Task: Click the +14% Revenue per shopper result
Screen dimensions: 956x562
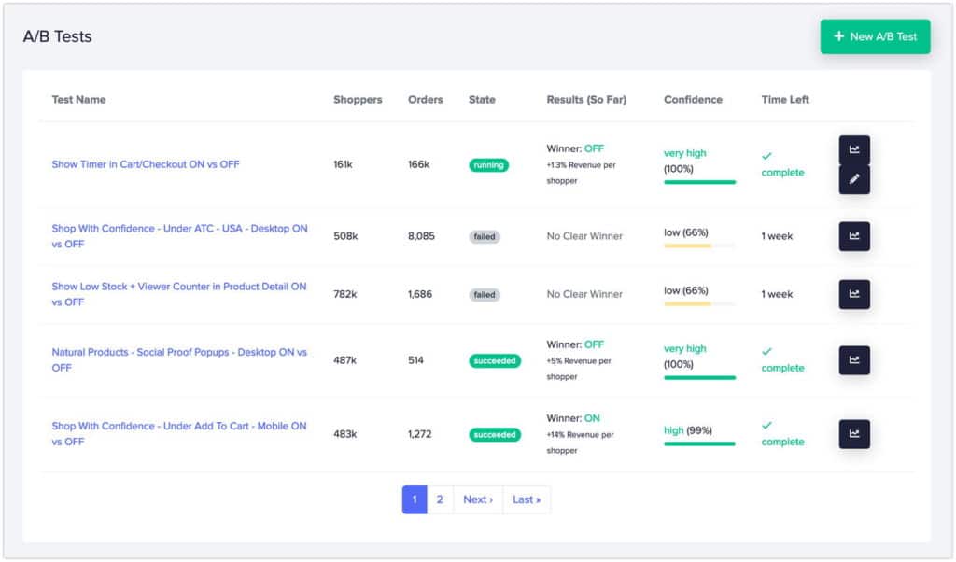Action: [x=580, y=443]
